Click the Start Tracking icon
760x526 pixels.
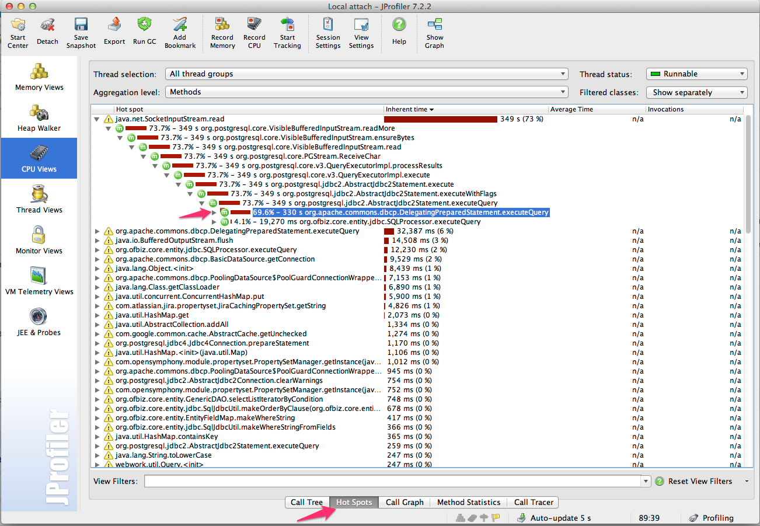pyautogui.click(x=287, y=33)
